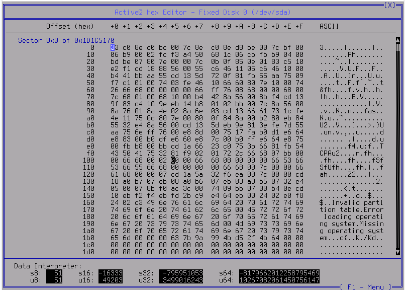Select byte f3 in row 10
This screenshot has width=405, height=290.
pyautogui.click(x=174, y=54)
